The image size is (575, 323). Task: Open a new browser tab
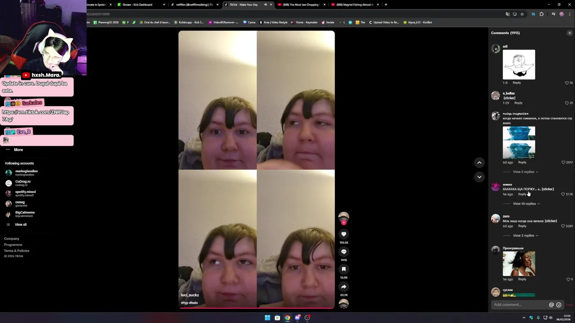(386, 4)
